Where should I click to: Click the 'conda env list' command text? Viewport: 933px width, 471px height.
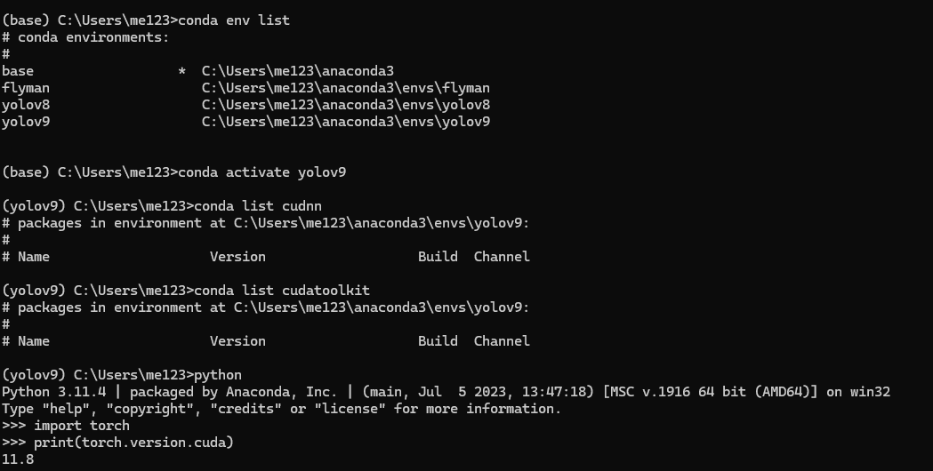pos(234,20)
